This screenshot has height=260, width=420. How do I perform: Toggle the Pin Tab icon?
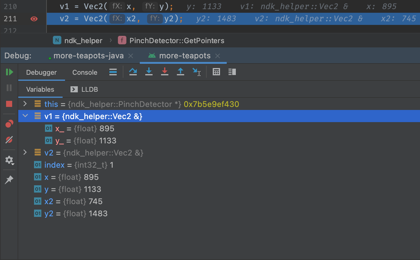[x=9, y=180]
